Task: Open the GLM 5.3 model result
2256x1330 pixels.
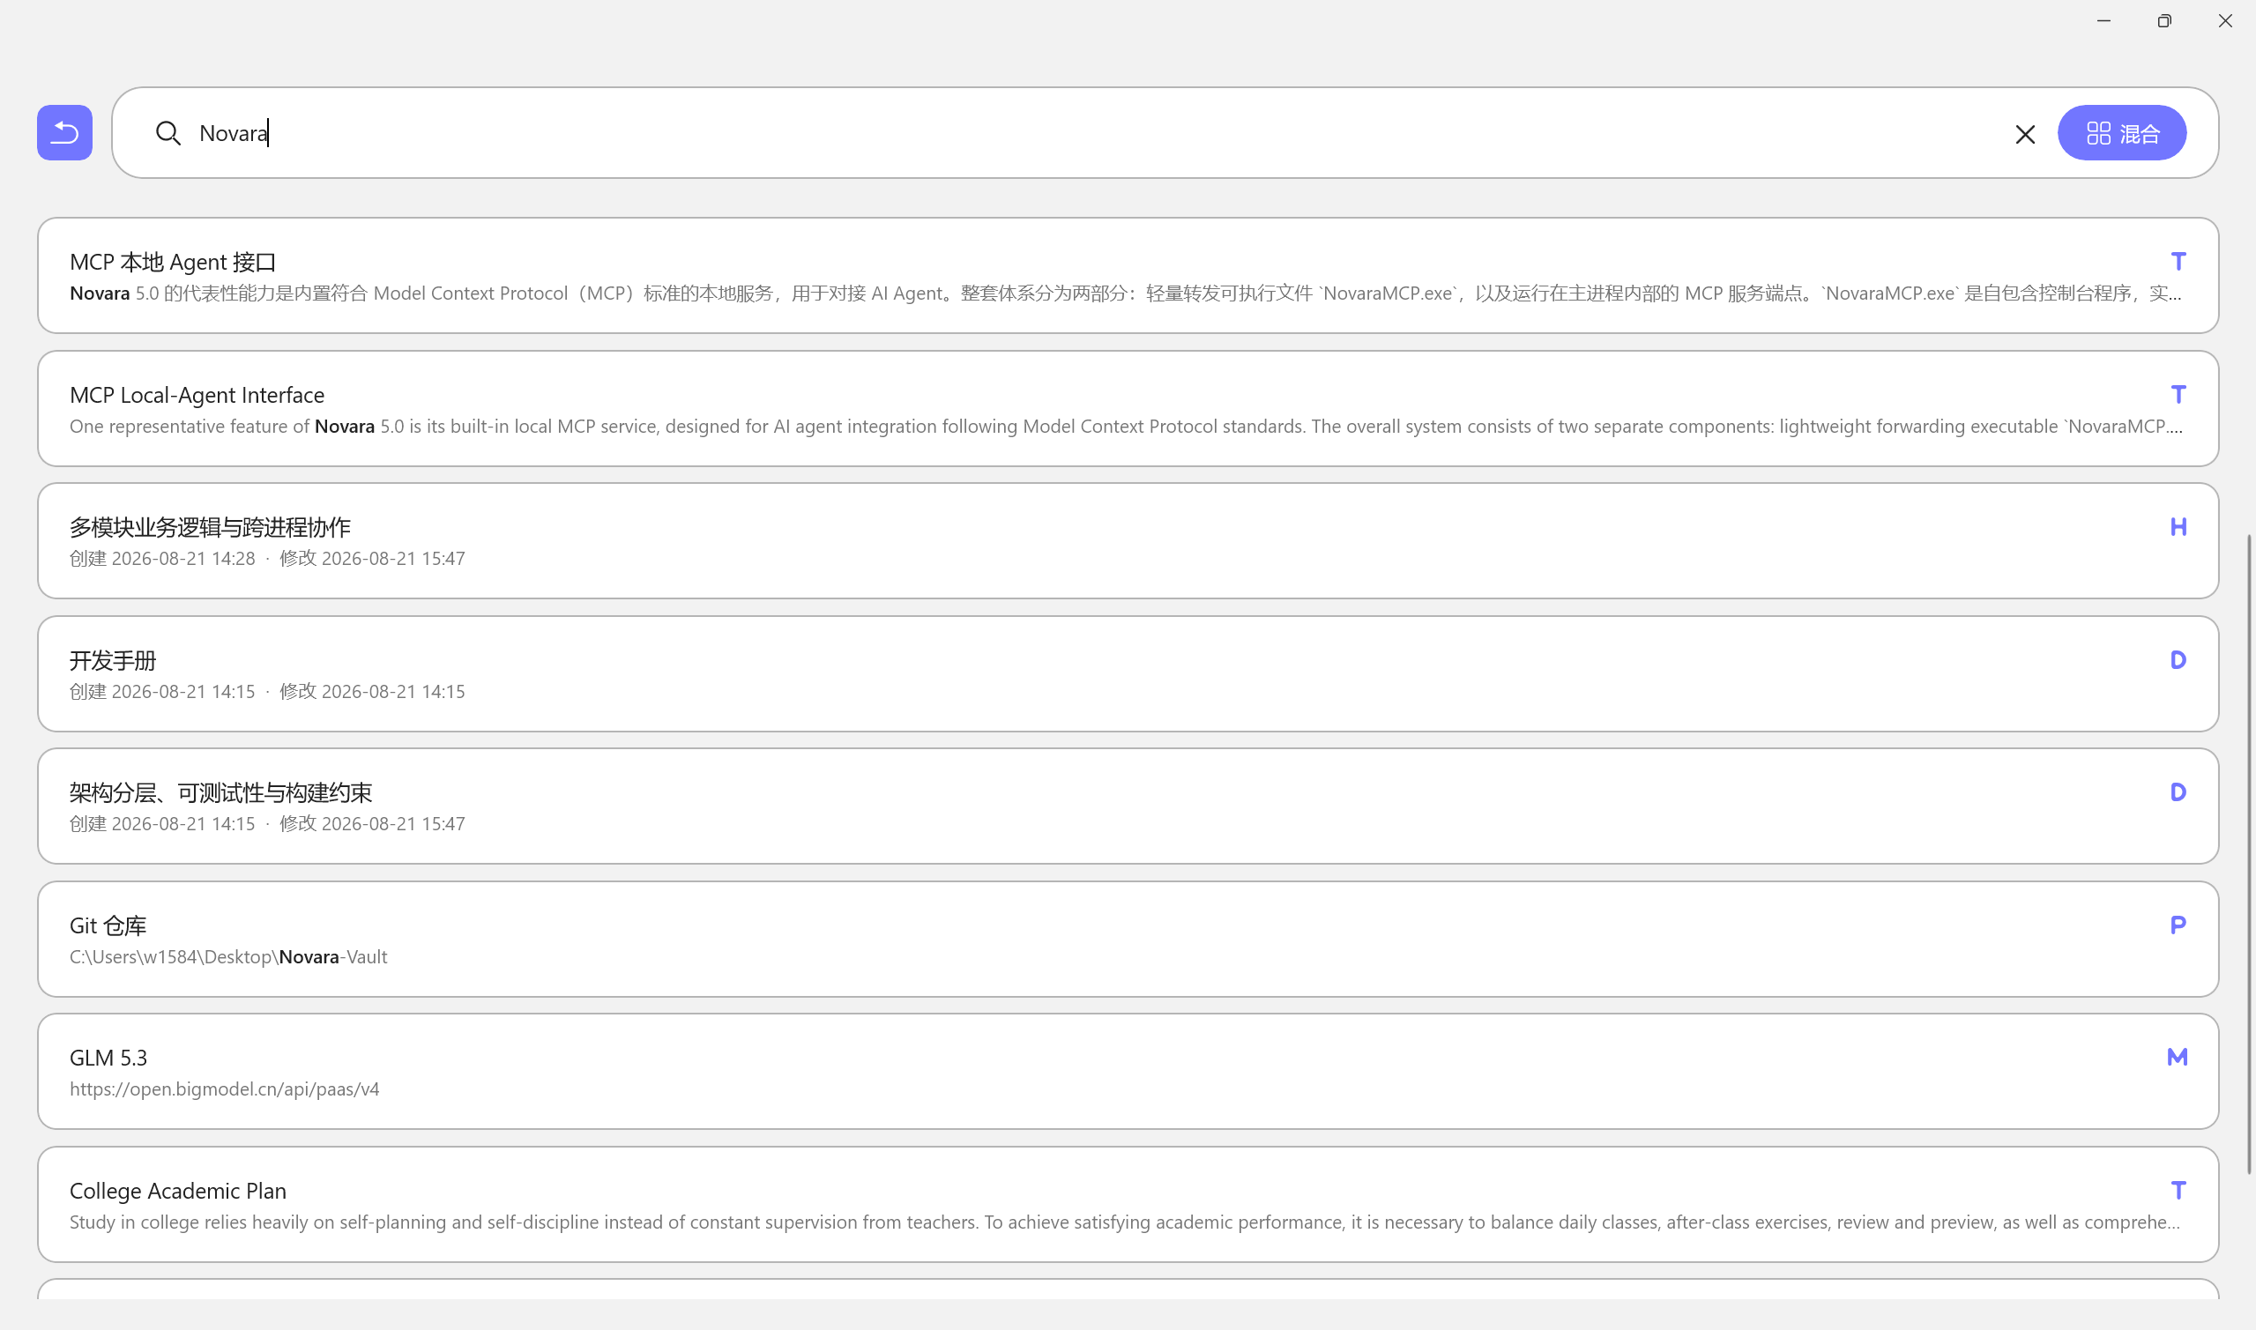Action: [1128, 1072]
